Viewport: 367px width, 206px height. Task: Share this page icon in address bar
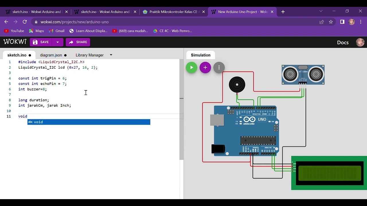pos(322,22)
